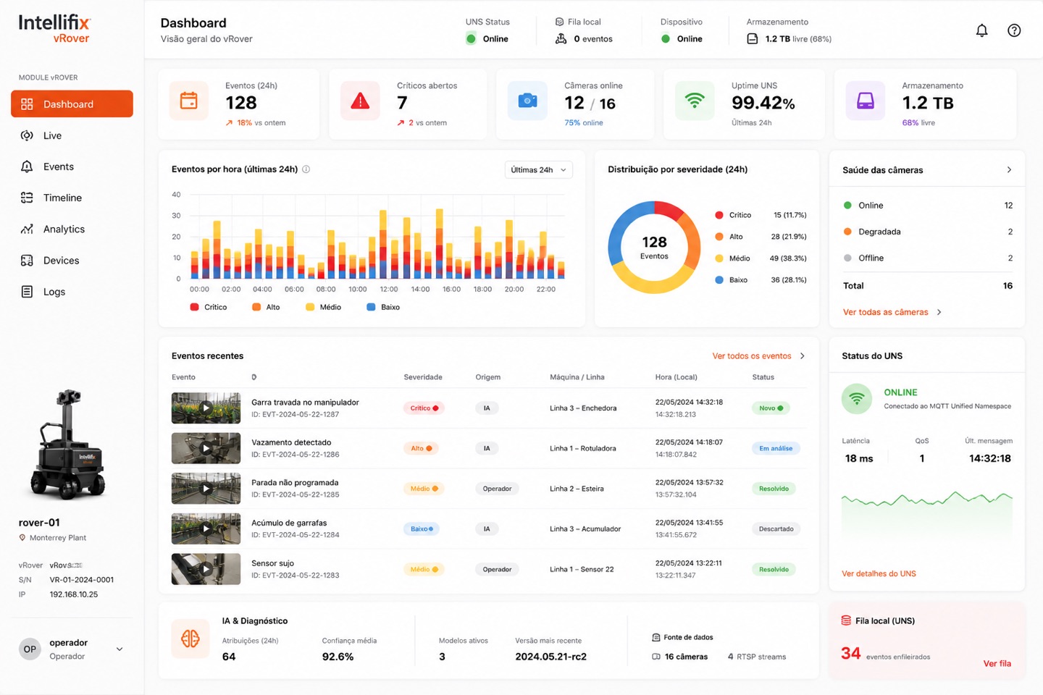Play the Vazamento detectado video thumbnail
1043x695 pixels.
[x=206, y=448]
